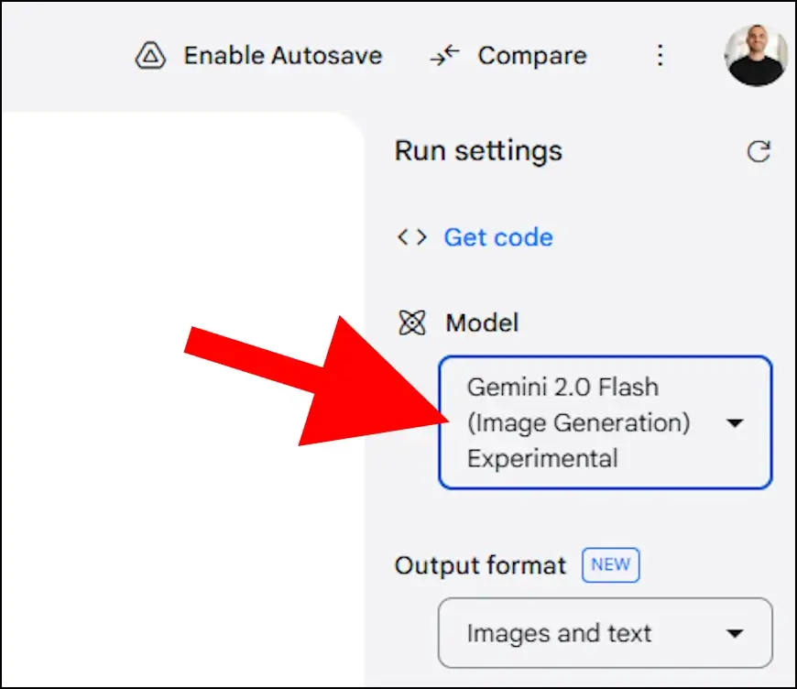Expand the model selector arrow
The image size is (797, 689).
pos(735,422)
